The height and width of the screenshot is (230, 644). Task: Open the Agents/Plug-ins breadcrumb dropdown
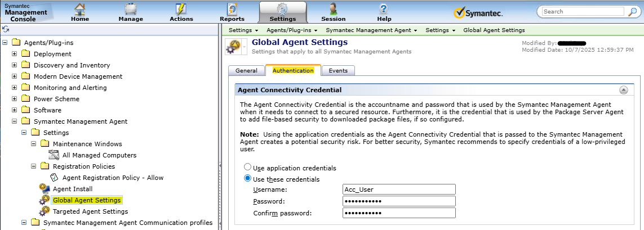(x=292, y=30)
